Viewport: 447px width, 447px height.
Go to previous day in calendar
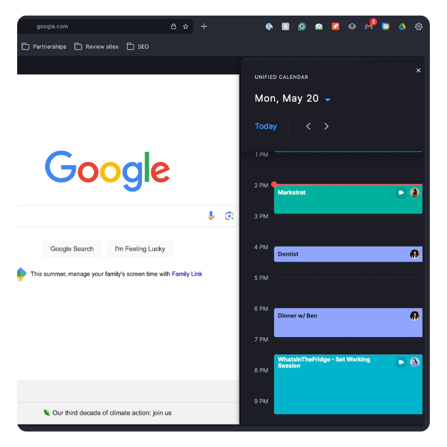coord(308,126)
